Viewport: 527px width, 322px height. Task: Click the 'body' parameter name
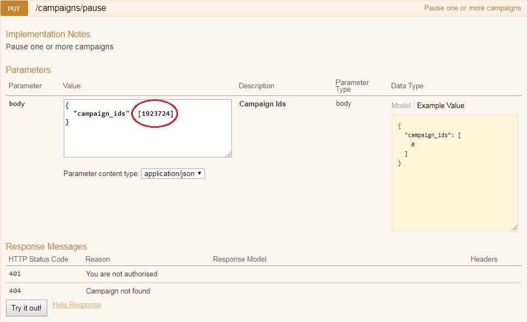(x=16, y=104)
